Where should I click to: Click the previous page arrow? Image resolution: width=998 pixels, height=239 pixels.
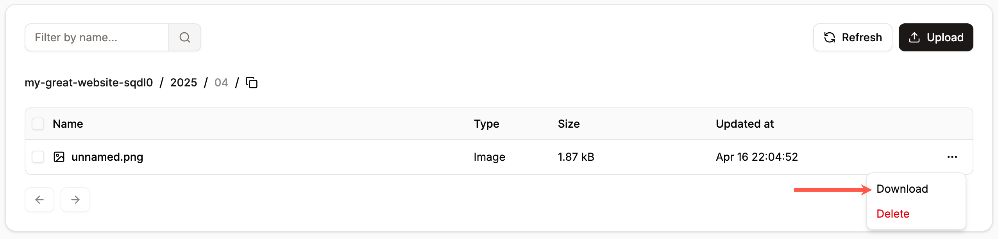pos(39,199)
